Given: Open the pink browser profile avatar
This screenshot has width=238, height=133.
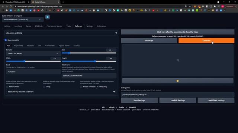Looking at the screenshot, I should coord(222,7).
